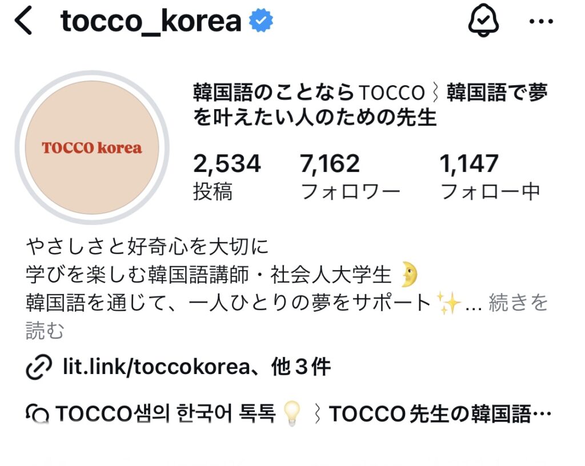This screenshot has height=466, width=585.
Task: Tap the broadcast channel chat icon
Action: click(37, 414)
